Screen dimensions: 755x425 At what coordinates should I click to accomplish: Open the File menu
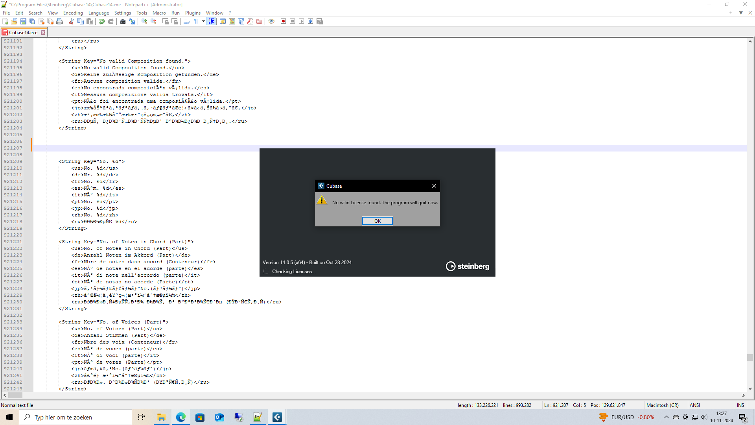pyautogui.click(x=6, y=13)
